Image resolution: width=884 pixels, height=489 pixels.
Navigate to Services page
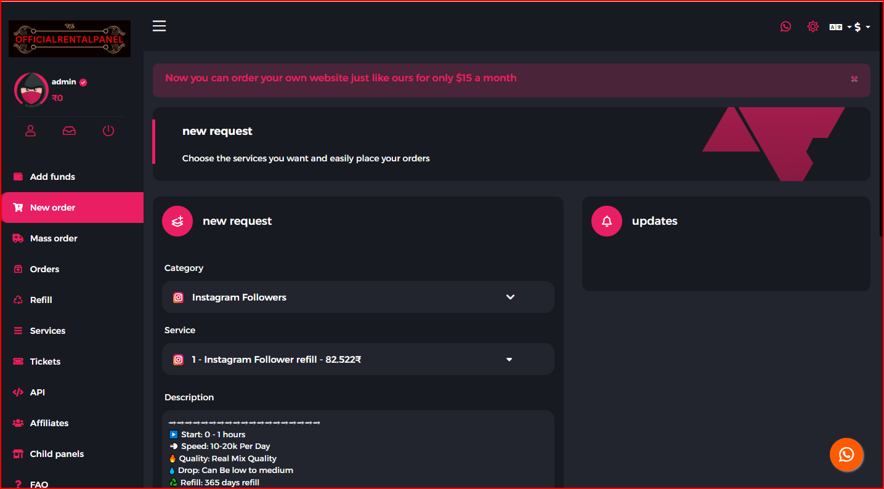click(x=47, y=331)
